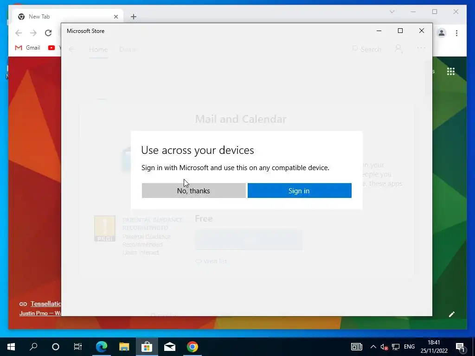Open Cortana from the taskbar

[x=56, y=347]
